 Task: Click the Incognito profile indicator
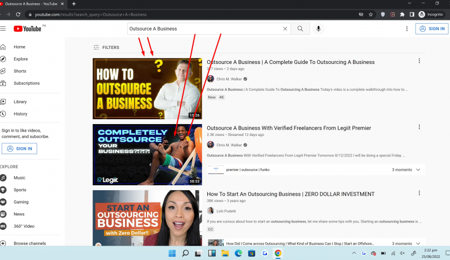431,15
